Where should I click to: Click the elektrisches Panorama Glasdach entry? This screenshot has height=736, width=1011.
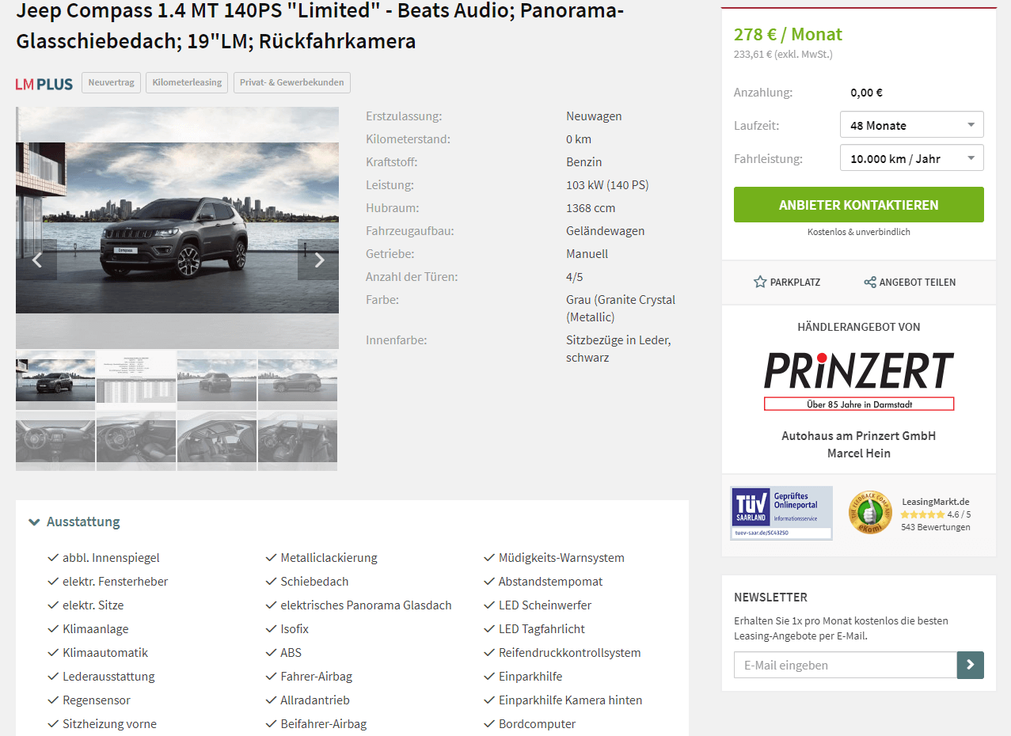tap(366, 605)
